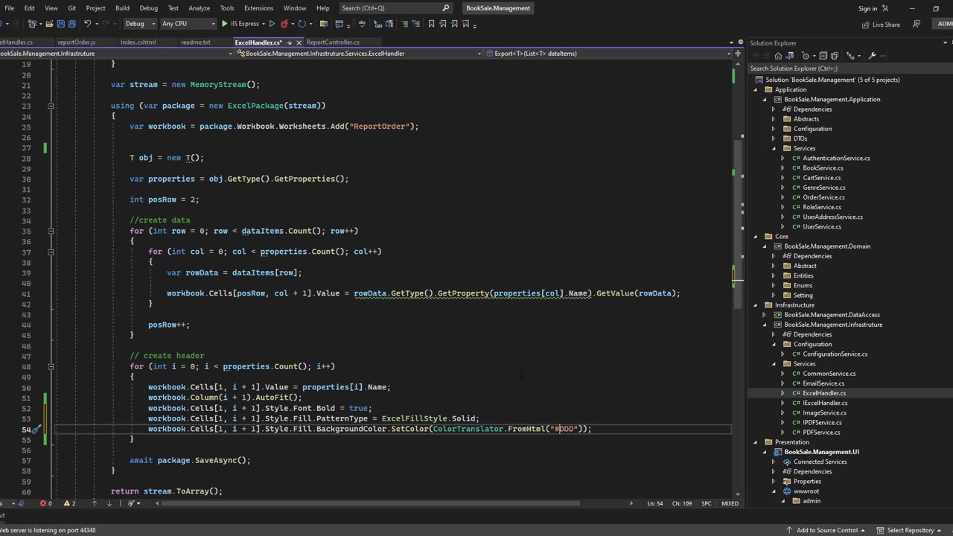Click the Undo toolbar icon
The width and height of the screenshot is (953, 536).
(87, 24)
